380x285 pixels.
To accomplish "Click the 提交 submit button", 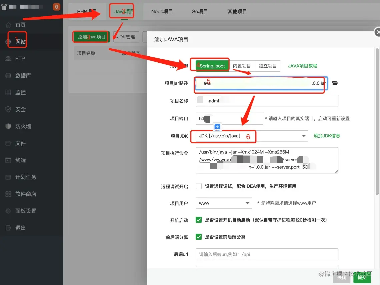I will pos(362,277).
